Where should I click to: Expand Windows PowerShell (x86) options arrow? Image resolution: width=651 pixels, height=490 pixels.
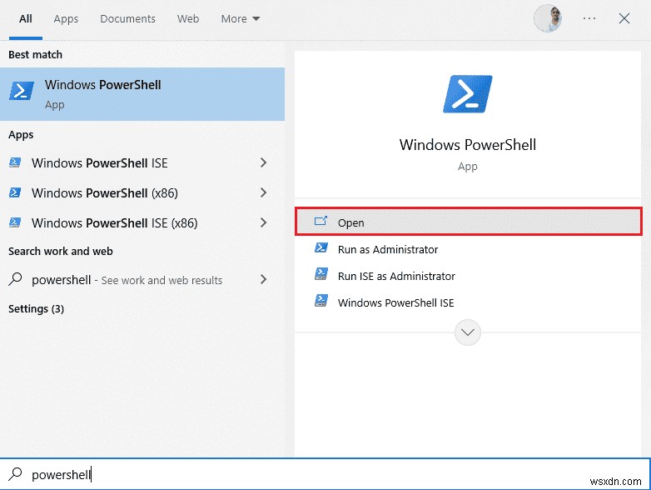point(263,192)
